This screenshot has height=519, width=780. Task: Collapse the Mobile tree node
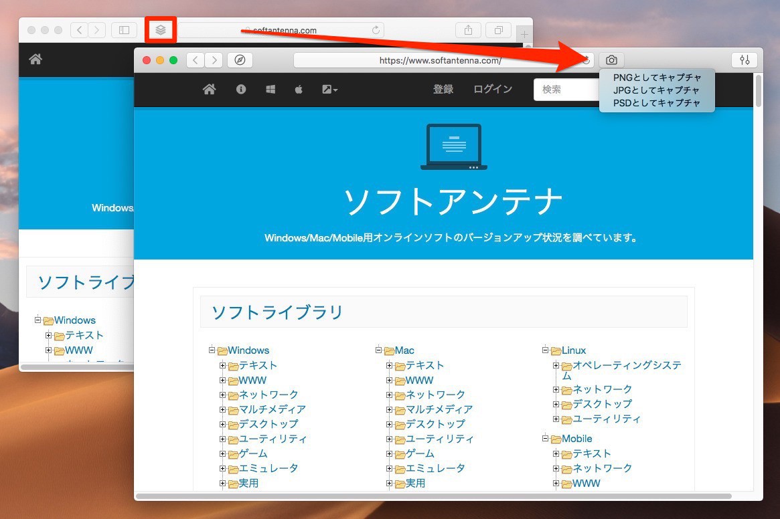tap(545, 439)
